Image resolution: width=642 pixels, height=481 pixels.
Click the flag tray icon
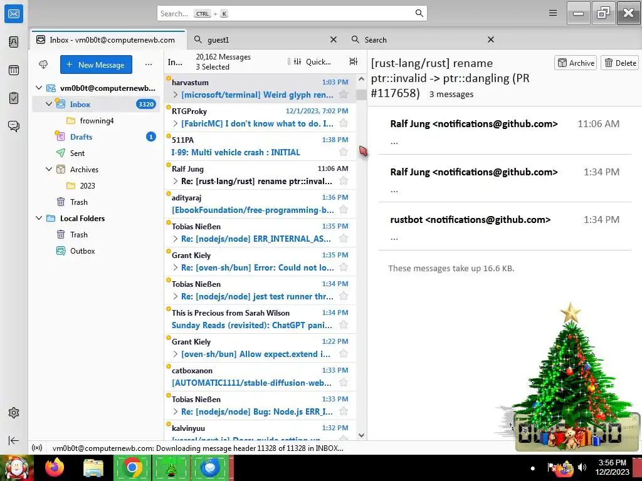pos(552,467)
